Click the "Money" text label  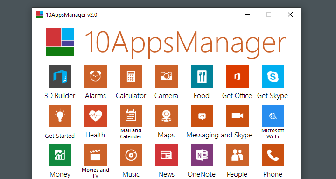point(60,174)
